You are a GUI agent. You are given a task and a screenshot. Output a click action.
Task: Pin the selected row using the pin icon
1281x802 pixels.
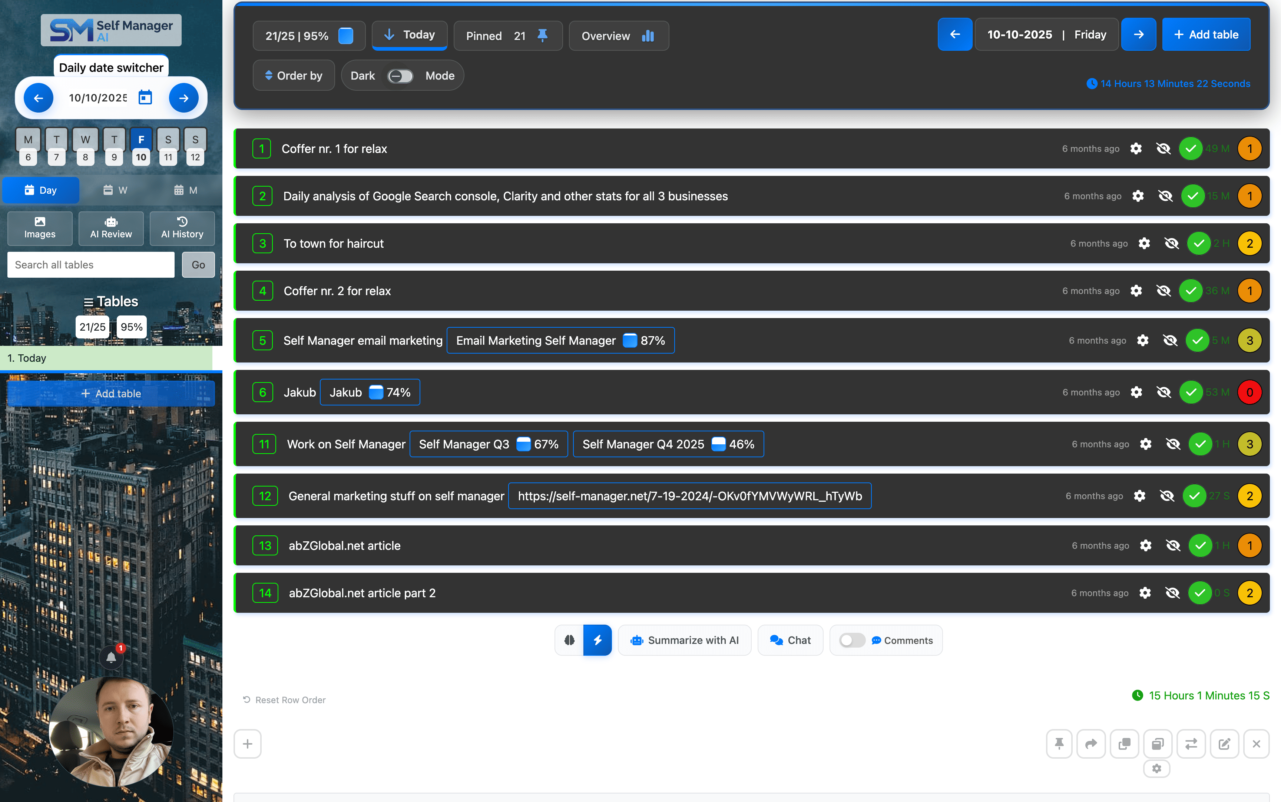(x=1059, y=743)
